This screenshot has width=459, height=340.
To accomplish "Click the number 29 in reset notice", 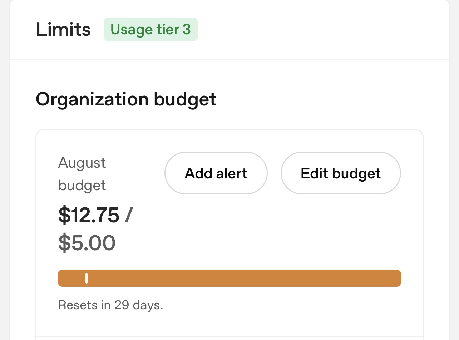I will pyautogui.click(x=122, y=305).
